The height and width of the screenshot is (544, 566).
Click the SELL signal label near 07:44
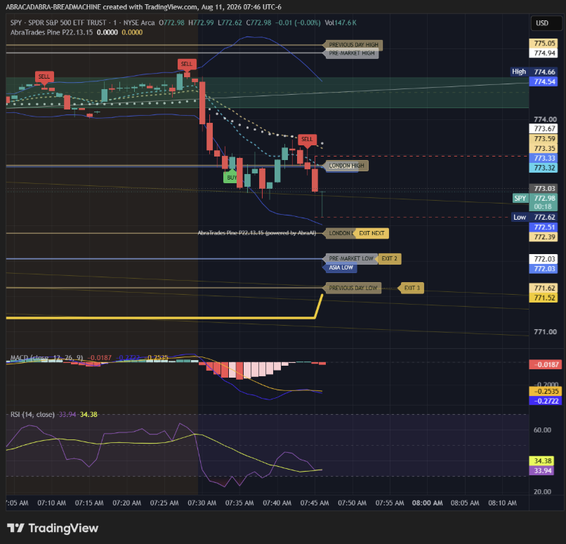307,139
